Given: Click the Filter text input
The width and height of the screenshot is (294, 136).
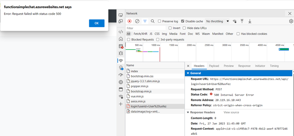Looking at the screenshot, I should coord(146,28).
